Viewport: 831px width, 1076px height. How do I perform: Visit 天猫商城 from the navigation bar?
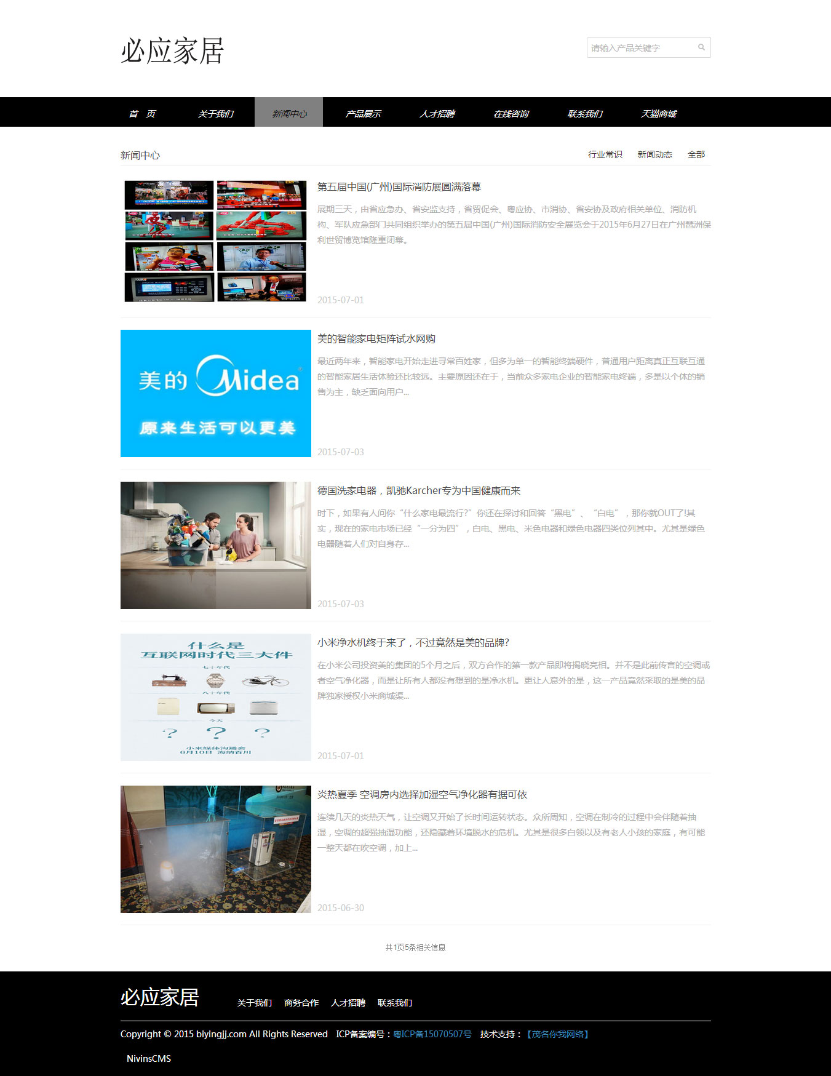point(658,113)
